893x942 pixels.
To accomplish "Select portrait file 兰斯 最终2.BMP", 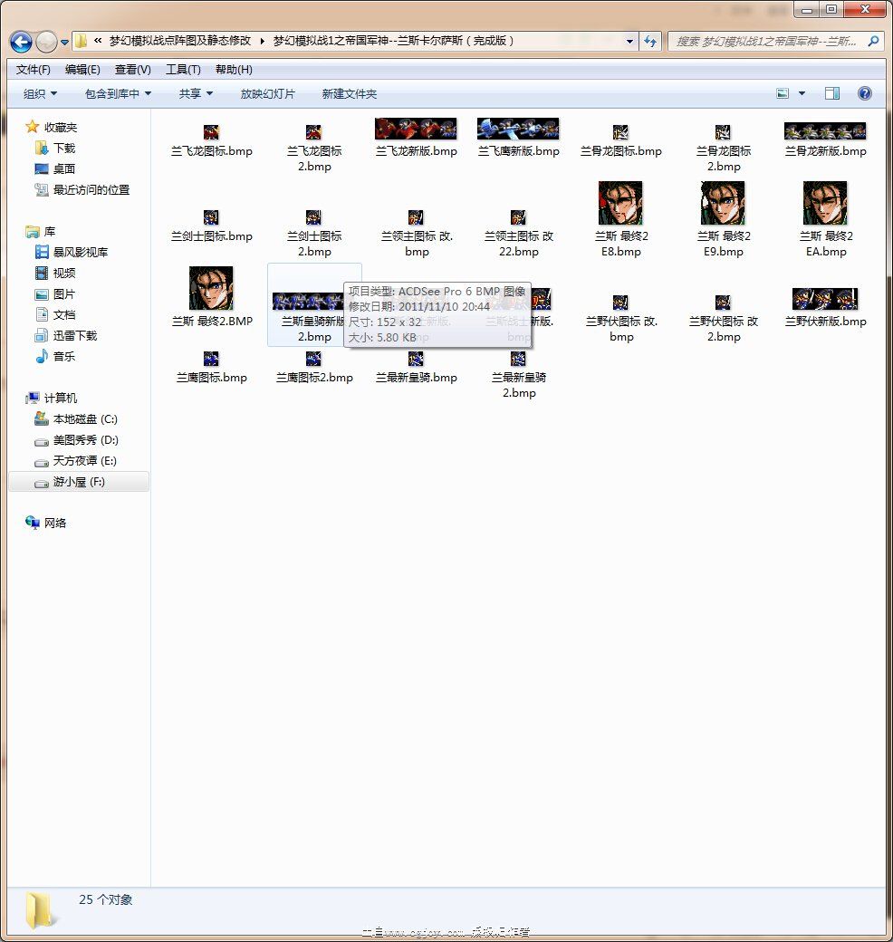I will pyautogui.click(x=211, y=297).
